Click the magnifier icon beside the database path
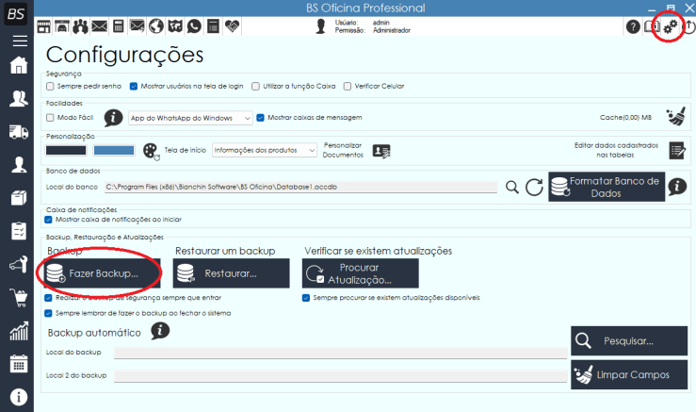This screenshot has width=696, height=412. pyautogui.click(x=511, y=187)
